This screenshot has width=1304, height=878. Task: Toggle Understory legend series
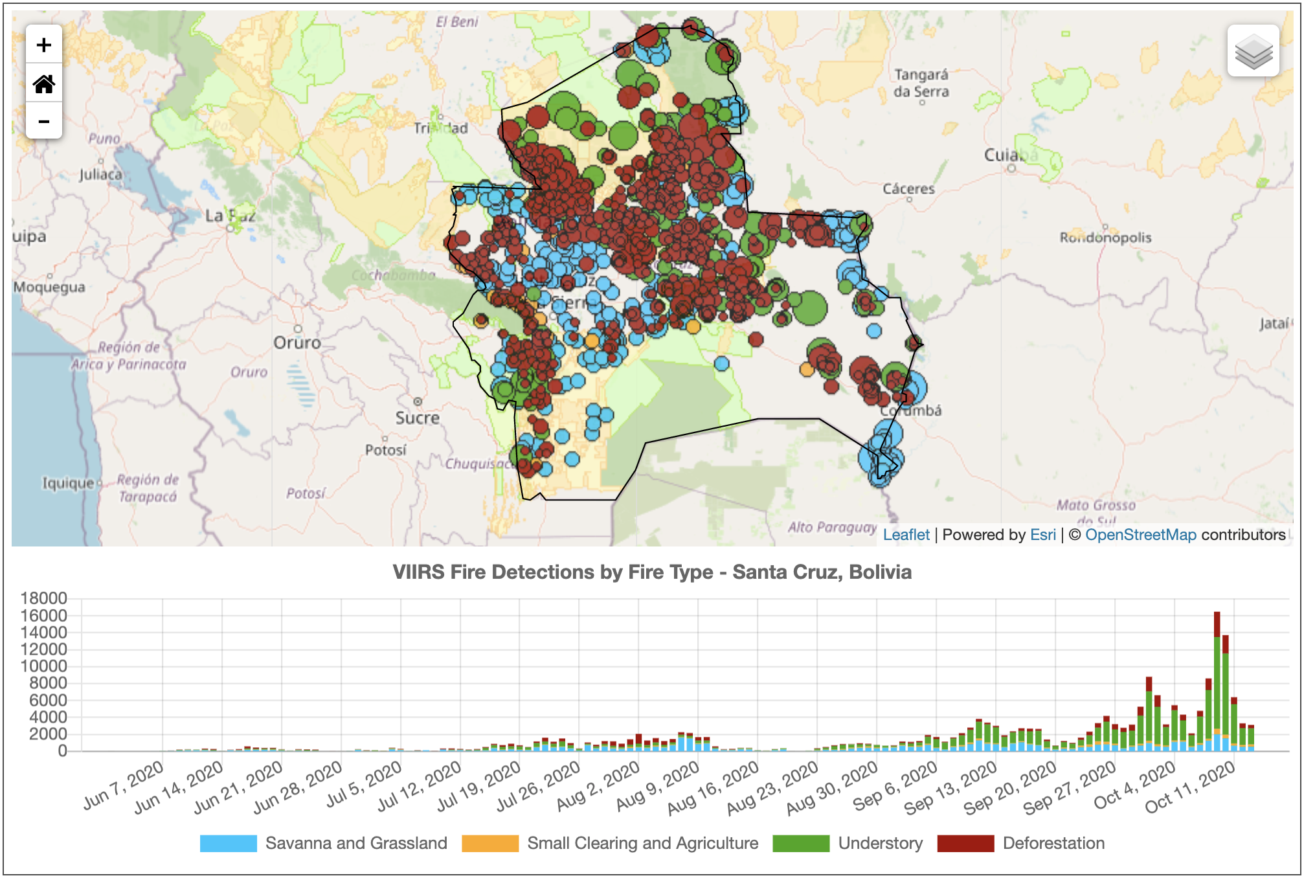pyautogui.click(x=880, y=843)
